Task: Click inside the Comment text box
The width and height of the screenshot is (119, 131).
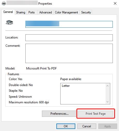Action: [x=69, y=53]
